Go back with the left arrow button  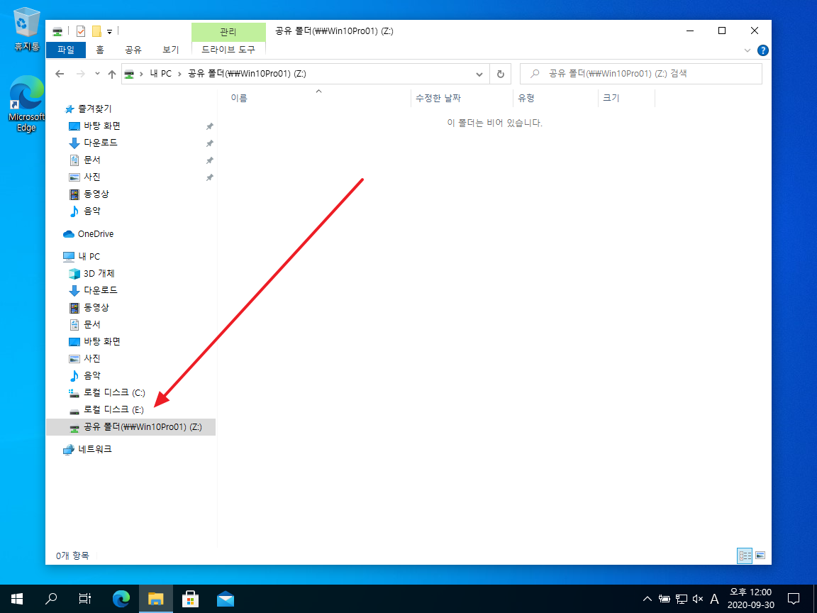coord(60,74)
